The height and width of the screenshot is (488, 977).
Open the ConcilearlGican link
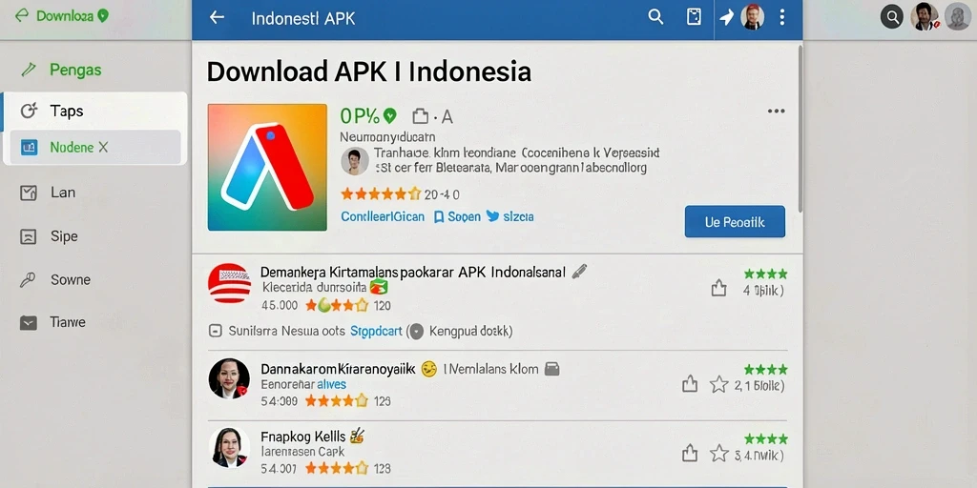383,216
